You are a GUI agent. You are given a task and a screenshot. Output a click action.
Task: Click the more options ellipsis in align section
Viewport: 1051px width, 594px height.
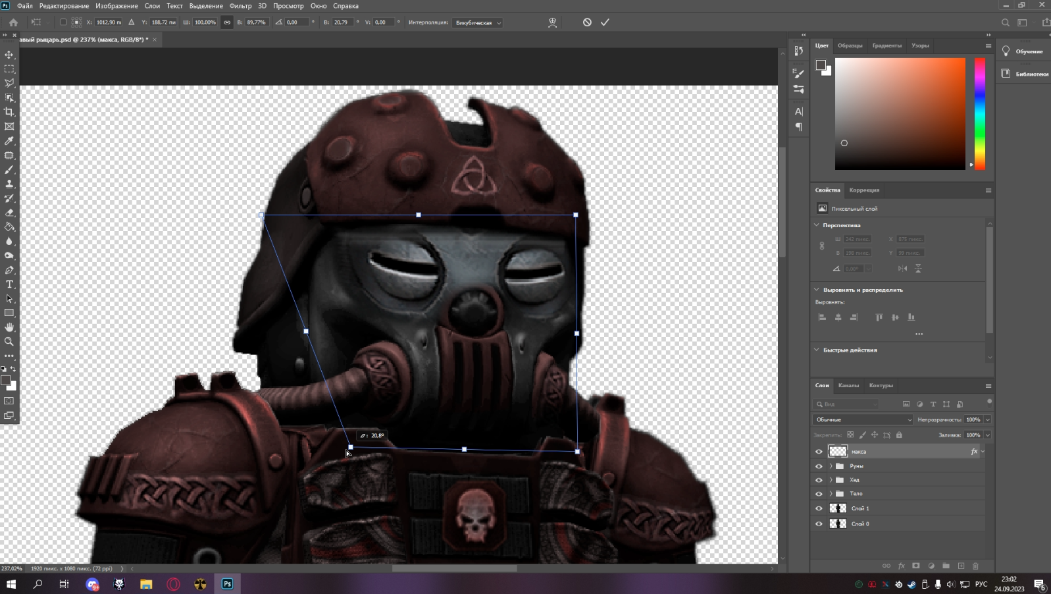click(x=919, y=334)
